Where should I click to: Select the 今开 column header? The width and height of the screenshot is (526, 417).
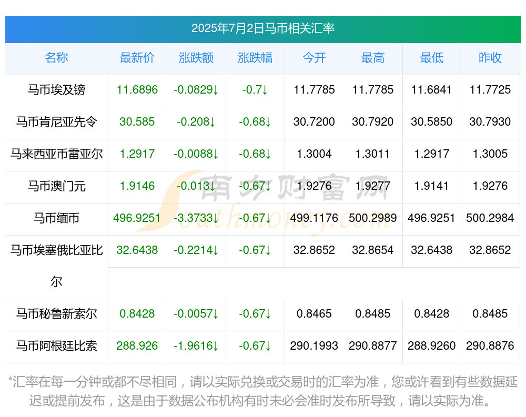pyautogui.click(x=314, y=58)
